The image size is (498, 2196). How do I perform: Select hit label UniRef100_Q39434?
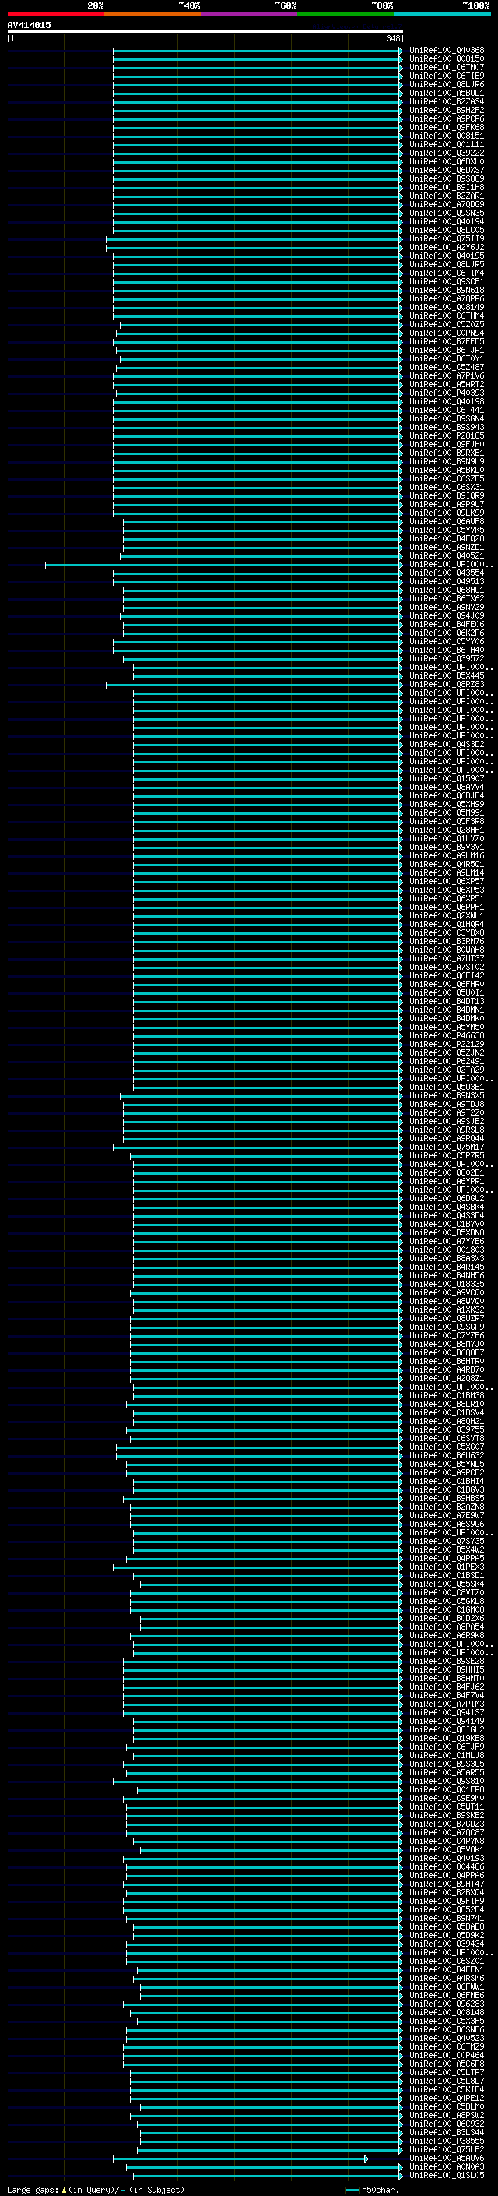(x=447, y=1944)
